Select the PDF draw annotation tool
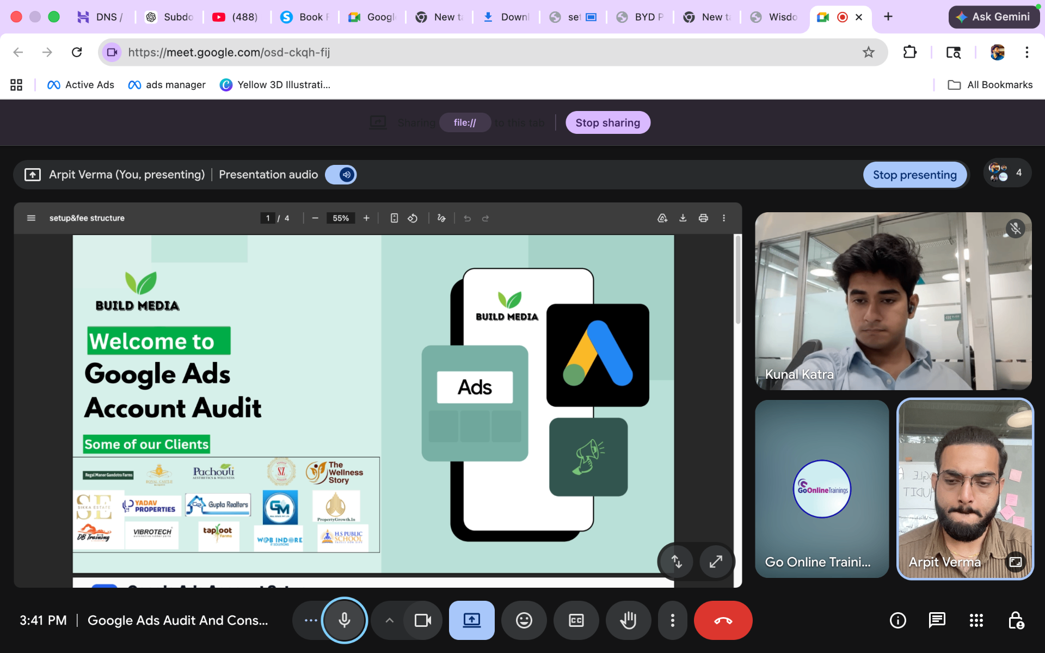 [x=441, y=218]
